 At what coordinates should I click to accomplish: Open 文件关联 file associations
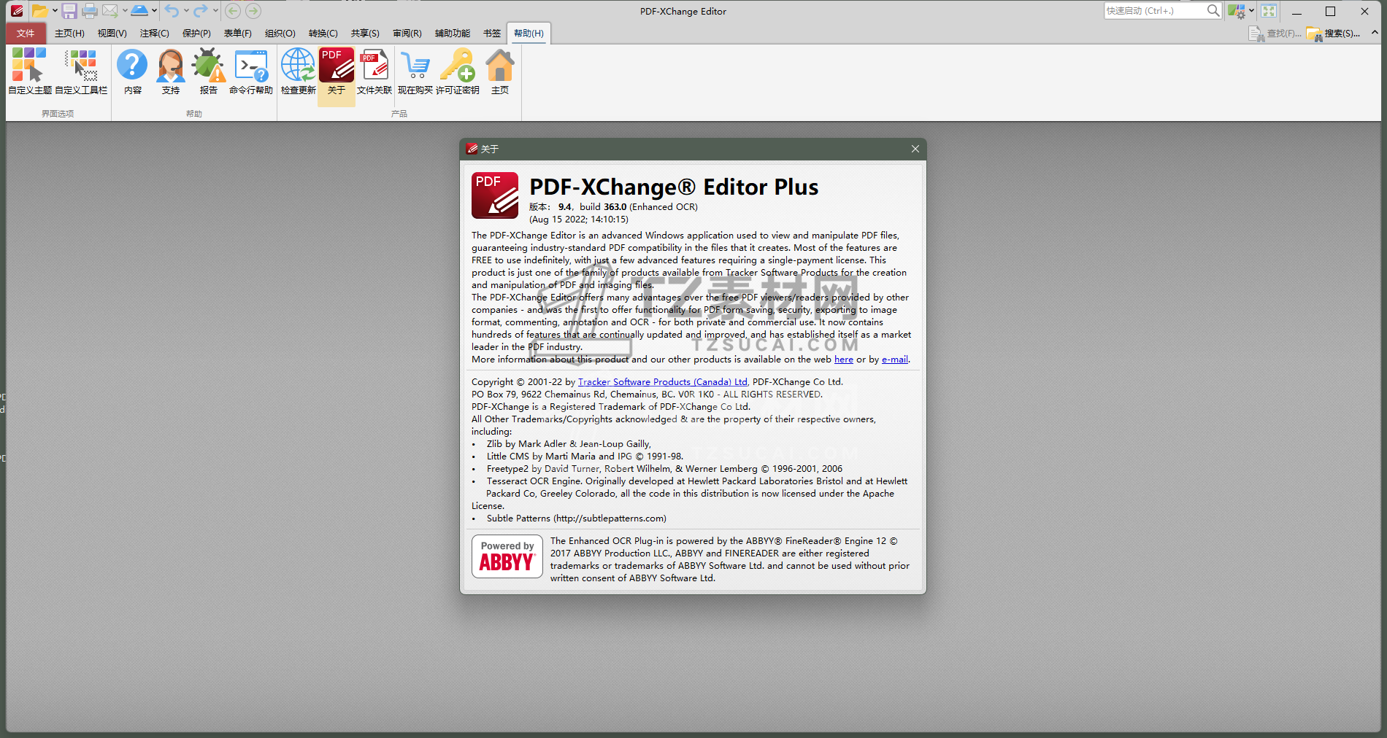click(x=374, y=71)
